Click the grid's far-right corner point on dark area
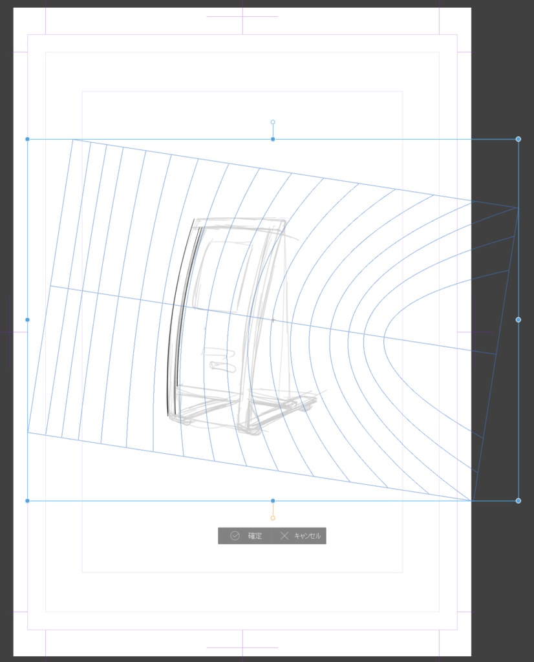The height and width of the screenshot is (662, 534). (518, 208)
